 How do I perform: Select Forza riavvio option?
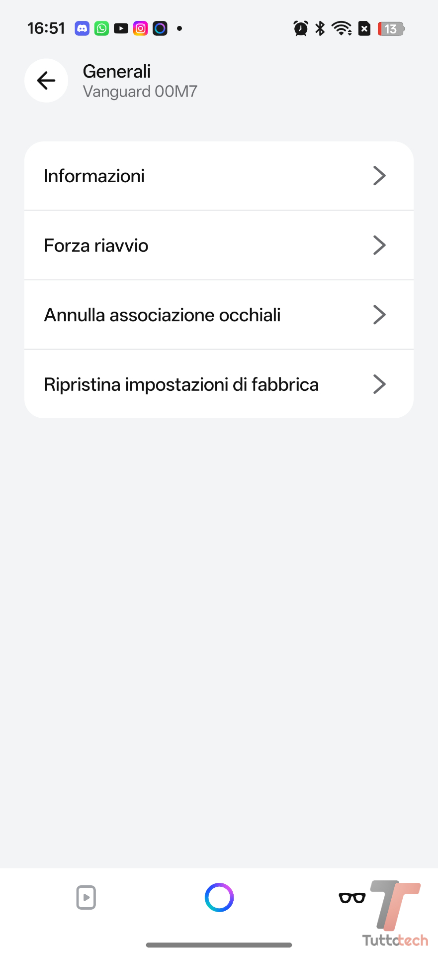pyautogui.click(x=96, y=245)
